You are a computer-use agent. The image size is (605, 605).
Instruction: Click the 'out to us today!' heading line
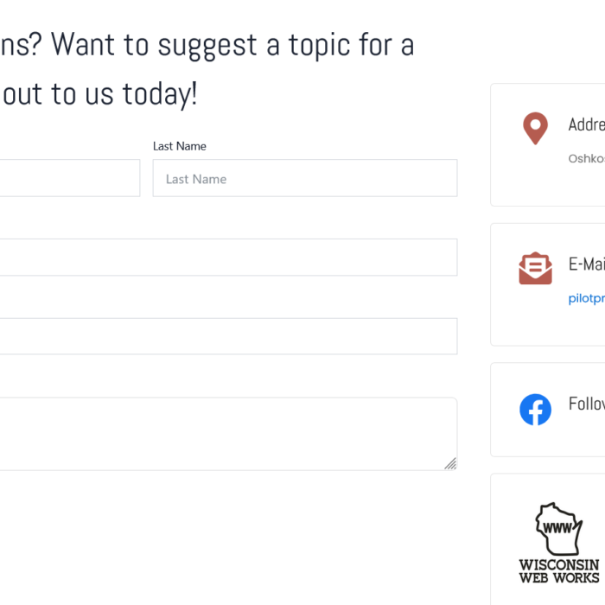click(x=99, y=94)
